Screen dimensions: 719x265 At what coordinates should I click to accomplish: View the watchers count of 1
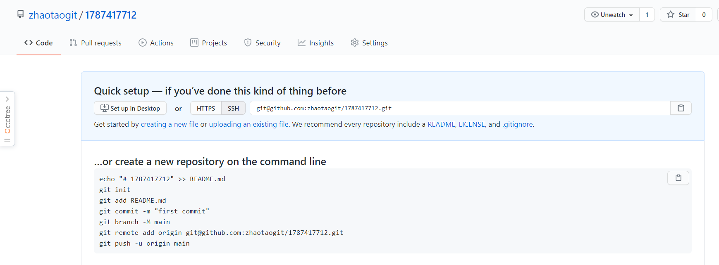pos(647,14)
